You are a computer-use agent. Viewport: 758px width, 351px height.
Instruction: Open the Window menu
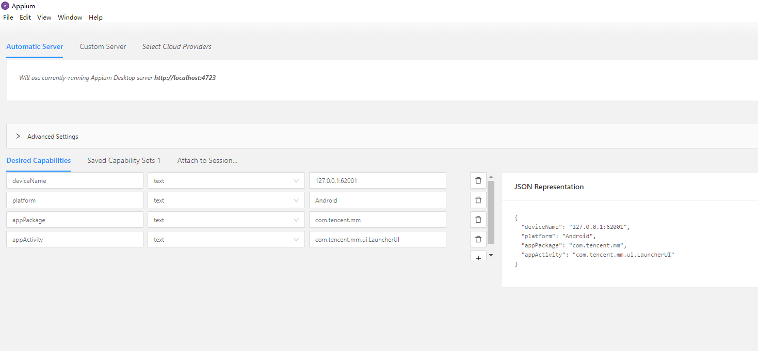pyautogui.click(x=70, y=17)
